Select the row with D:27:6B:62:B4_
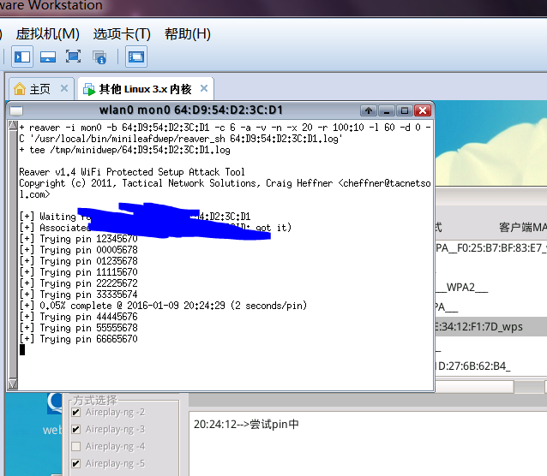The image size is (547, 476). [x=491, y=366]
